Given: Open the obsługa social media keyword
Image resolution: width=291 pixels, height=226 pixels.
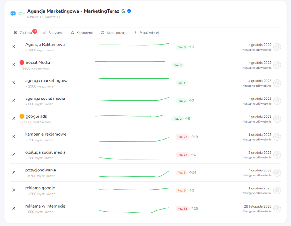Looking at the screenshot, I should [45, 152].
